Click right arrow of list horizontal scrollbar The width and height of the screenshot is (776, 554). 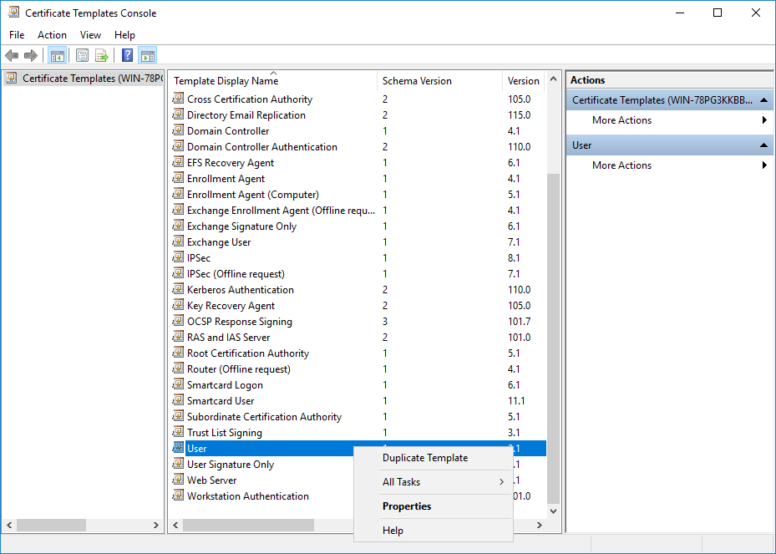click(x=540, y=525)
